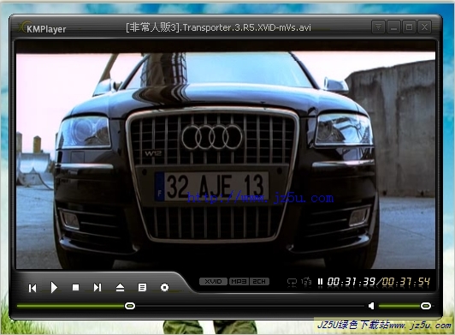
Task: Start playback with the play button
Action: (54, 287)
